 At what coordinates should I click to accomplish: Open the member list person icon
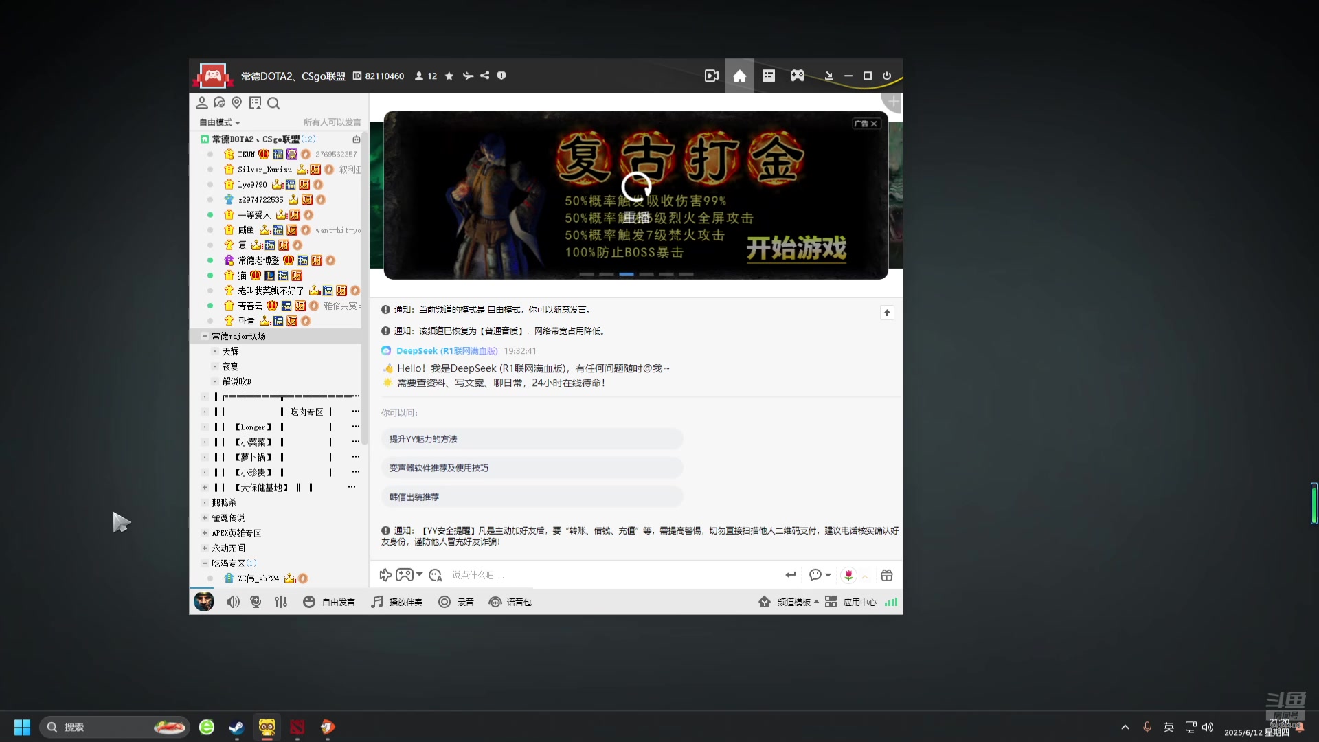pyautogui.click(x=202, y=103)
